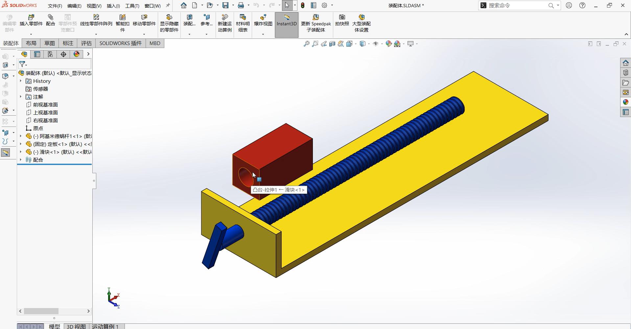Open the Move Component (移动零部件) dropdown arrow

point(144,34)
